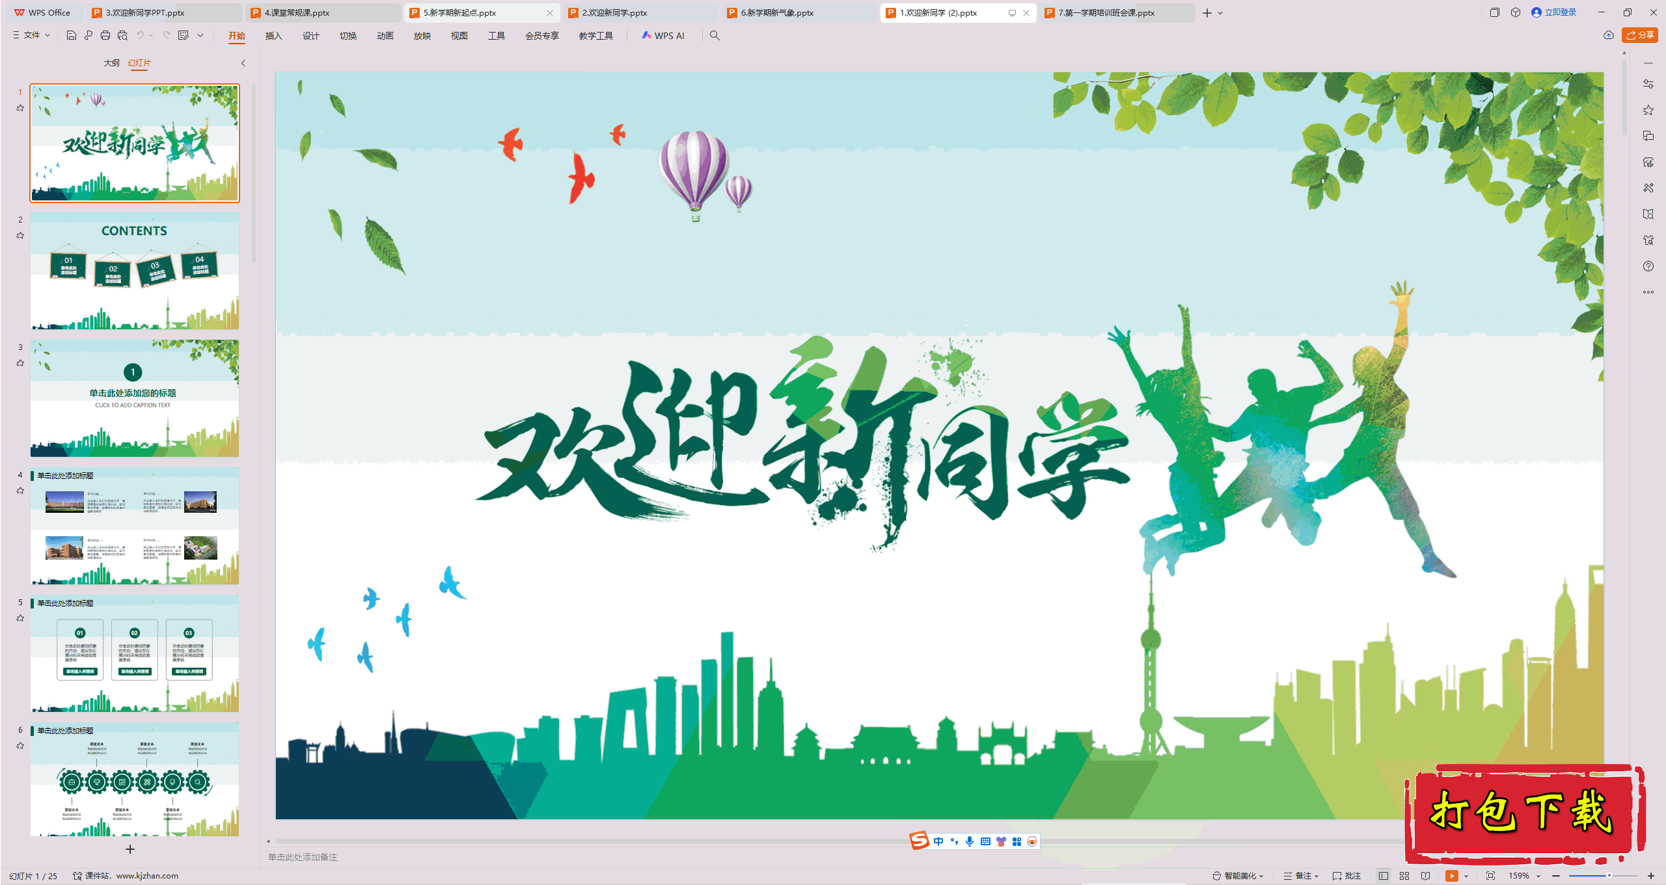Open the shirt skin template icon in sidebar

pos(1648,240)
